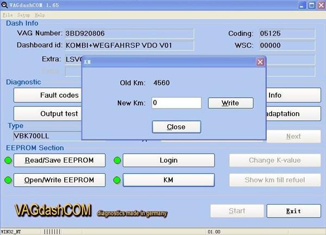The image size is (326, 235).
Task: Open the Help menu
Action: 40,15
